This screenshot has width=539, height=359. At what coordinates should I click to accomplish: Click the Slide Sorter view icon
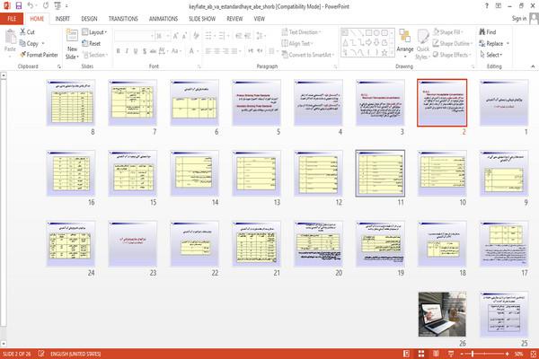[421, 354]
